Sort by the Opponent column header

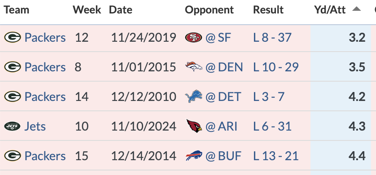209,10
